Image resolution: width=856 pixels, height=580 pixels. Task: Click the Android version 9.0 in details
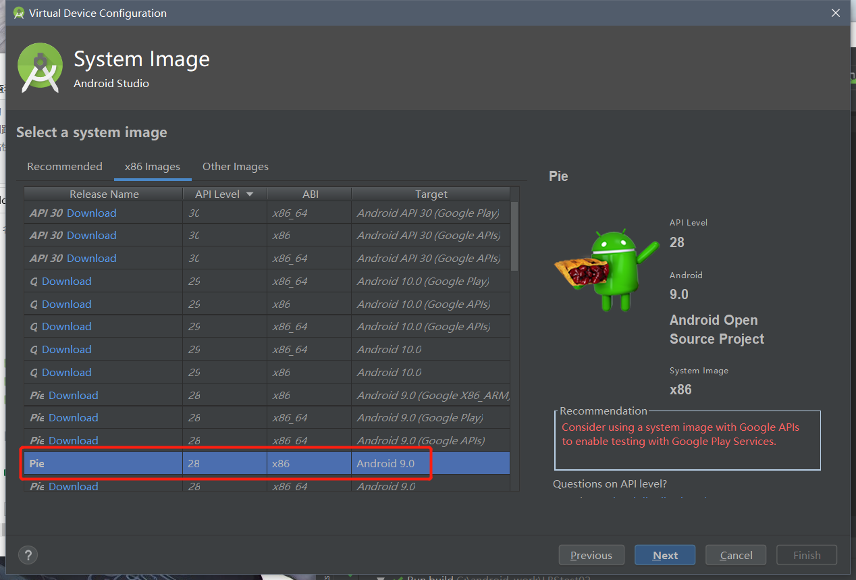679,294
